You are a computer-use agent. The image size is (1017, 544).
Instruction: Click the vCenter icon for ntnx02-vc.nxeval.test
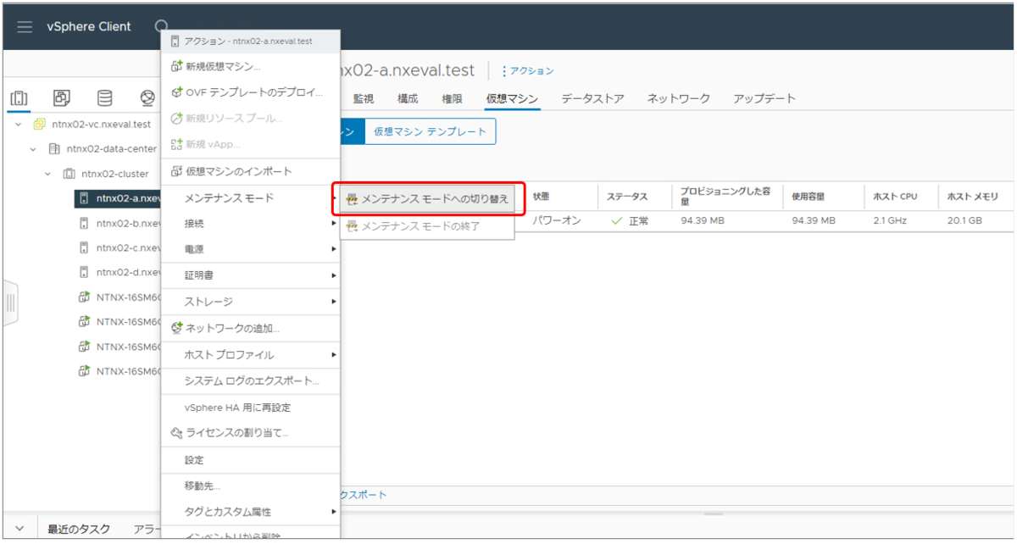[x=39, y=124]
